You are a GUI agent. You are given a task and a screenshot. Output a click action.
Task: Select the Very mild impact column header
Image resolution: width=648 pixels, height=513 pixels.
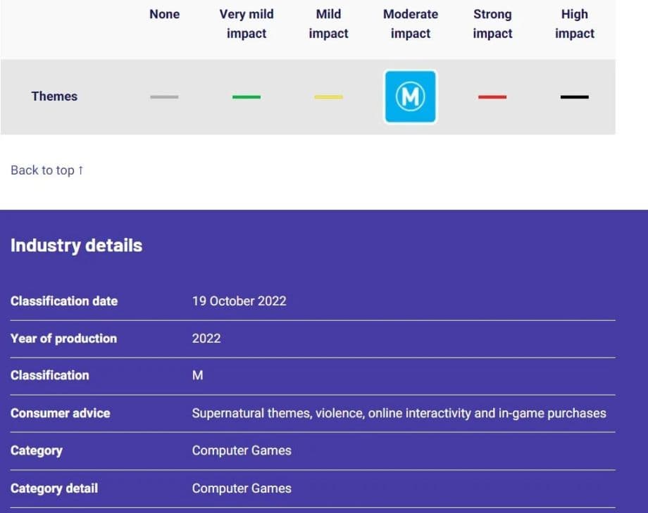point(247,24)
